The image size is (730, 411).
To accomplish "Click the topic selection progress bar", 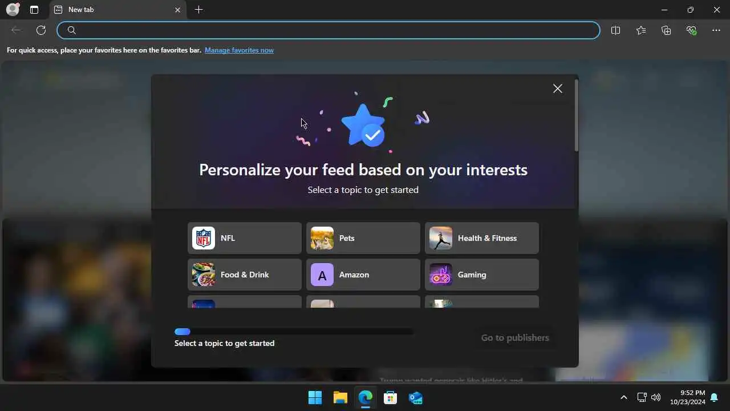I will pyautogui.click(x=294, y=332).
